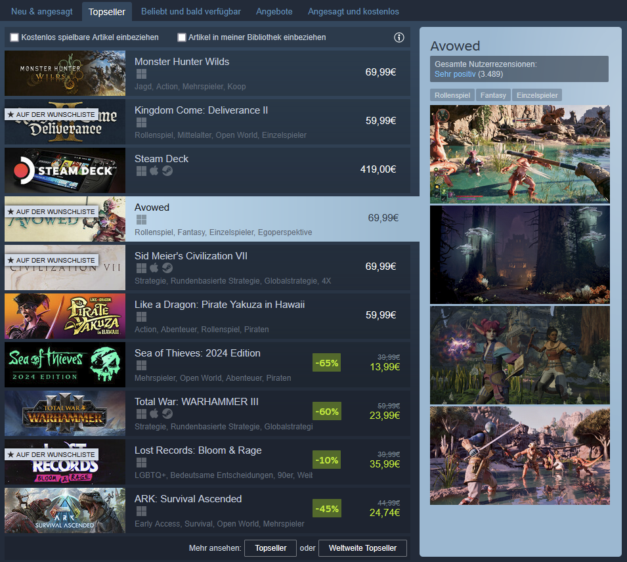Click Windows icon under ARK: Survival Ascended
The height and width of the screenshot is (562, 627).
click(141, 511)
